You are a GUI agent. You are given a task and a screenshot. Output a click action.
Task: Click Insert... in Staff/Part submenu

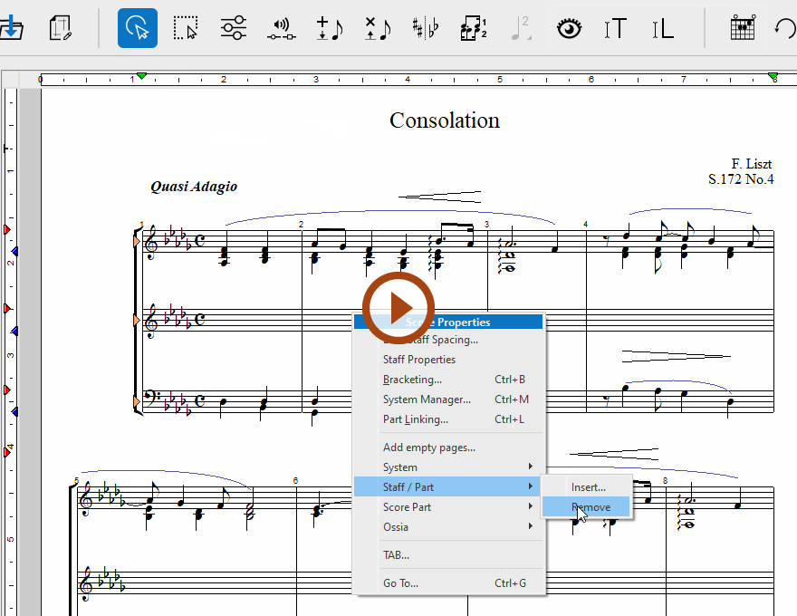588,486
